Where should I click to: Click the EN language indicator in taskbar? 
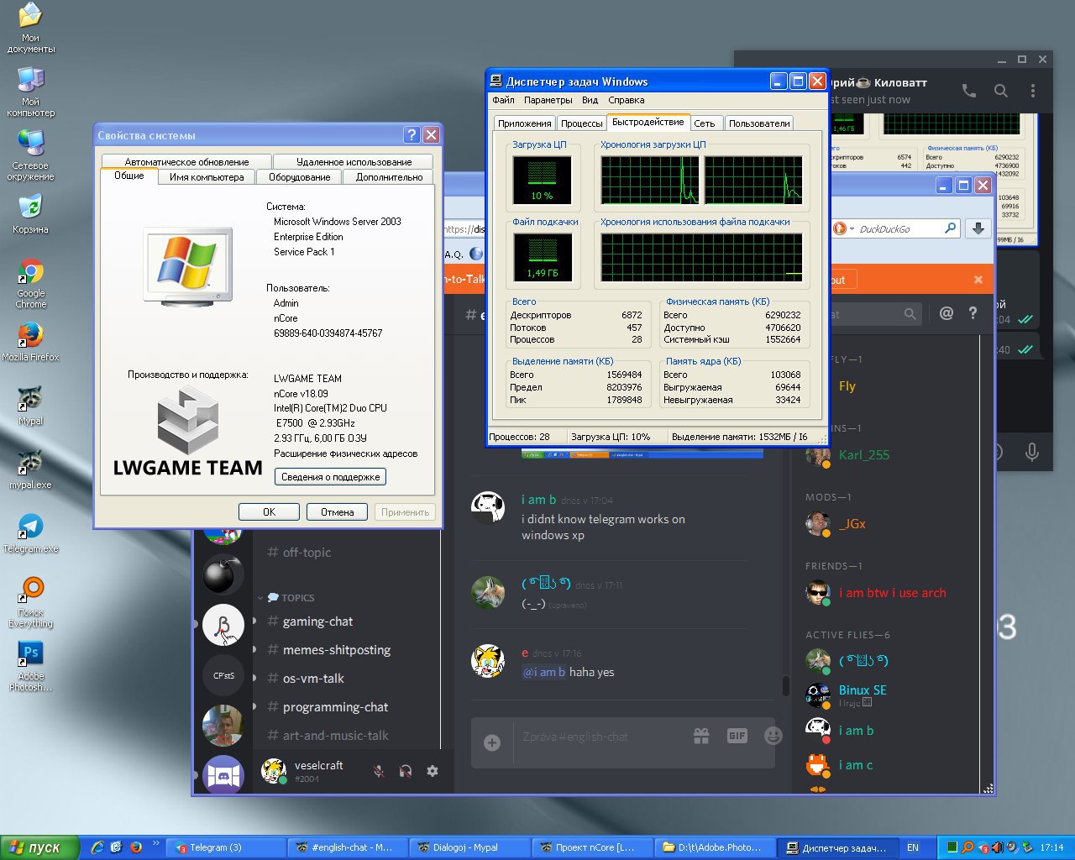click(913, 847)
